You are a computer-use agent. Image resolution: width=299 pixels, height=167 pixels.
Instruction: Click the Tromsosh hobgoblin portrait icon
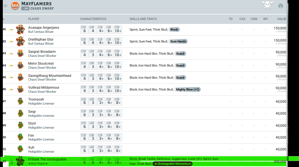(20, 101)
